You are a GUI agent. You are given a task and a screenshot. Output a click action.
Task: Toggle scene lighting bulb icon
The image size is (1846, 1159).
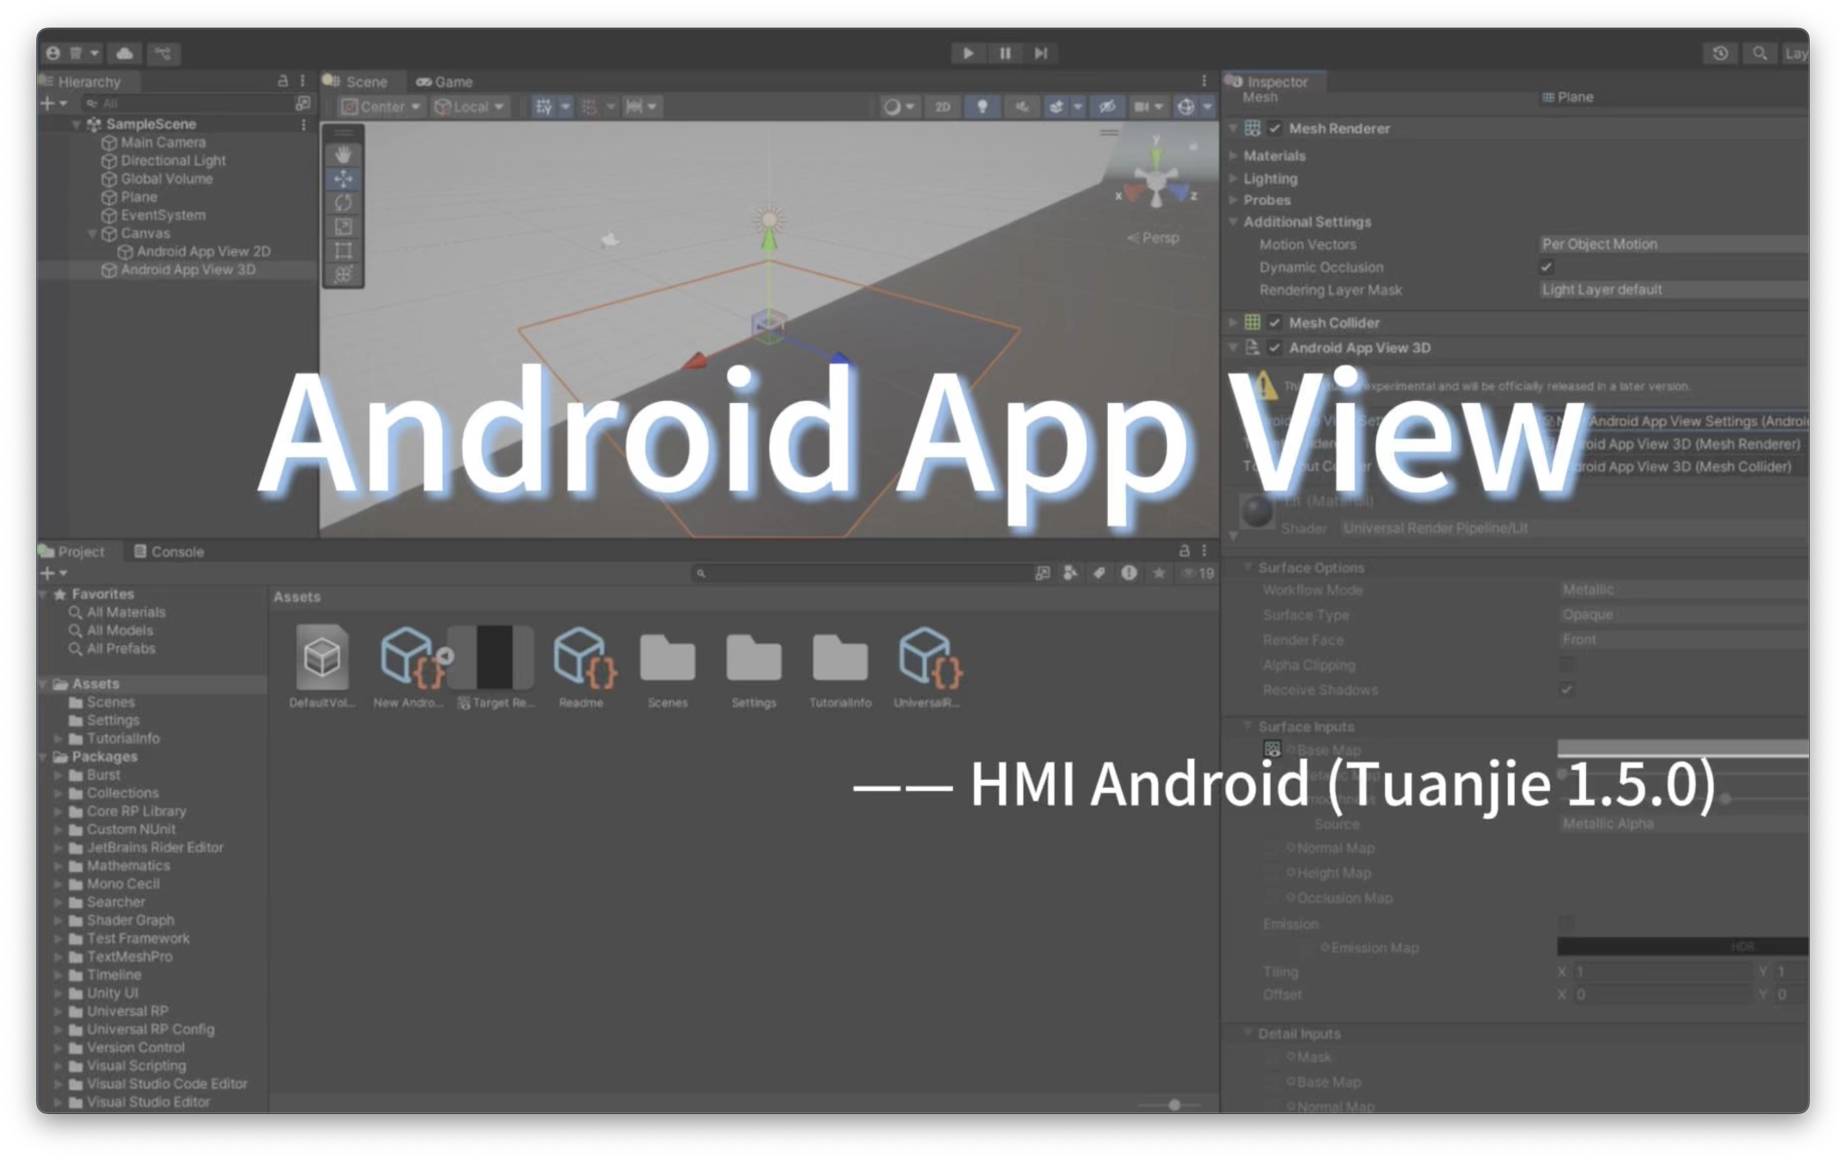pos(982,106)
